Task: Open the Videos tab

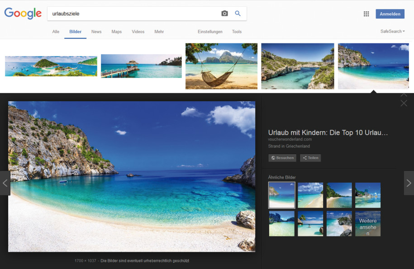Action: [138, 32]
